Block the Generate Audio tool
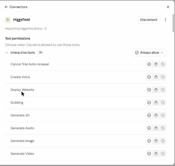 pyautogui.click(x=163, y=128)
